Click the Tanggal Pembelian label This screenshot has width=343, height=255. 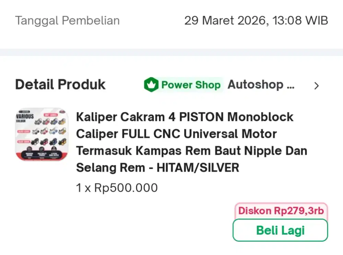[67, 20]
